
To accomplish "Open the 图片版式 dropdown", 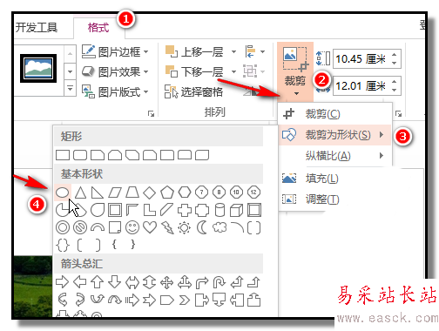I will [x=115, y=92].
